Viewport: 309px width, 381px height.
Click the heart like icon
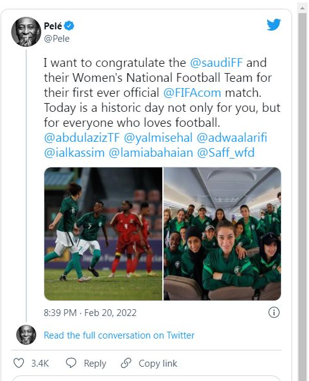[19, 364]
